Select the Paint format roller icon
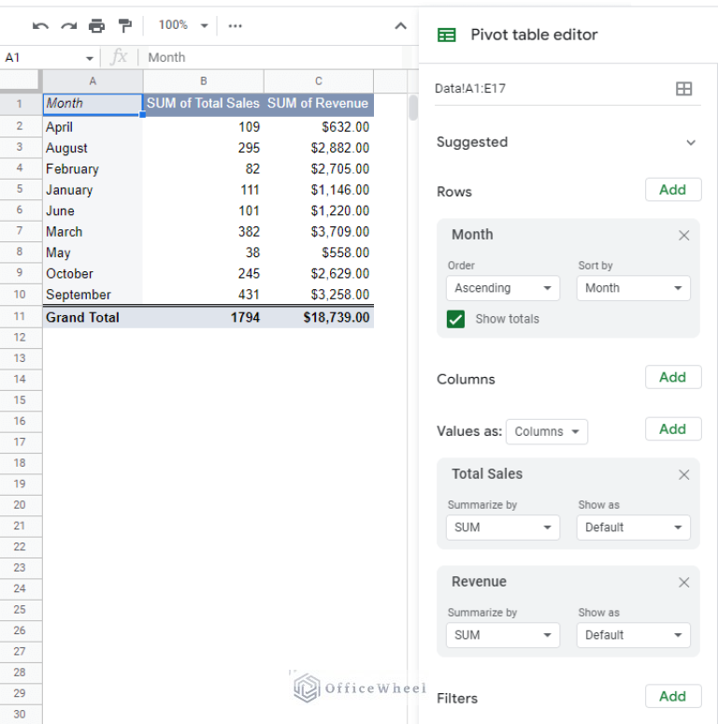 coord(124,26)
